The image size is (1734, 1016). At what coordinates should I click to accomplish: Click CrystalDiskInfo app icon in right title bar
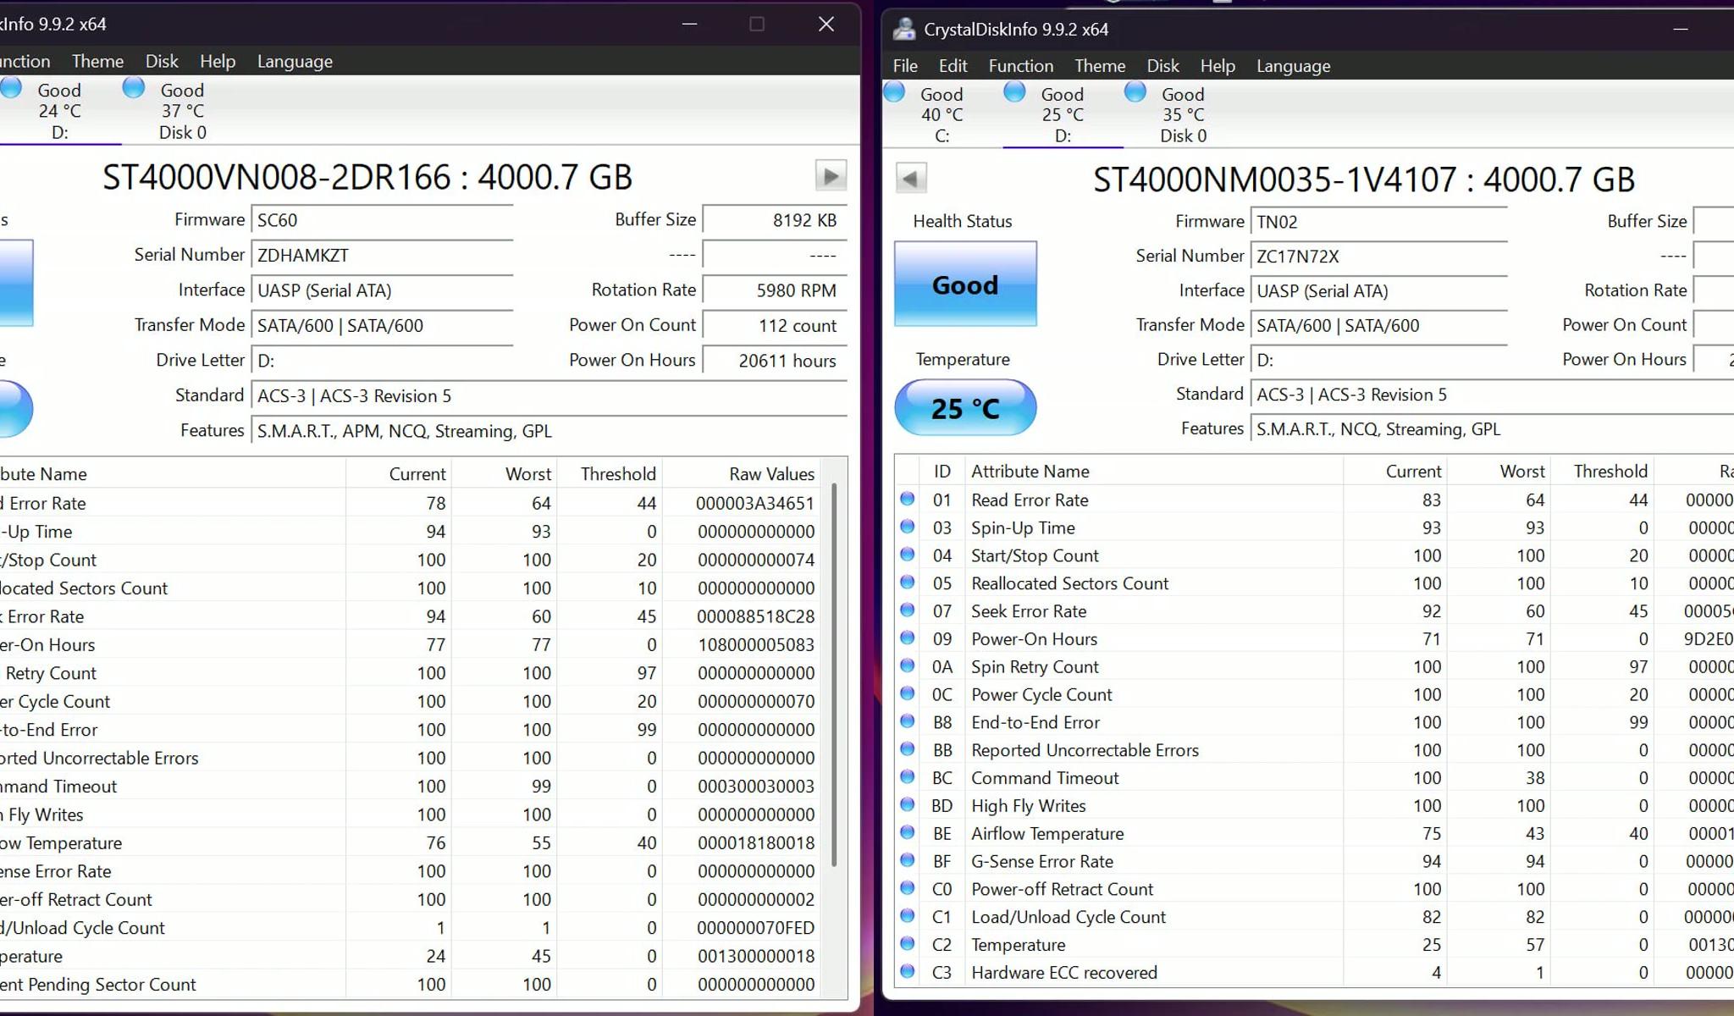tap(904, 29)
